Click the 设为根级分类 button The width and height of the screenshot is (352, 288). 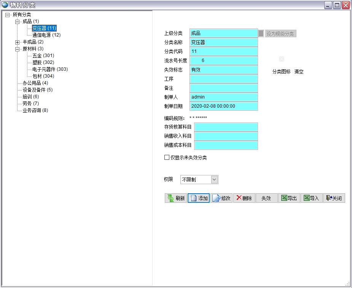[x=280, y=34]
